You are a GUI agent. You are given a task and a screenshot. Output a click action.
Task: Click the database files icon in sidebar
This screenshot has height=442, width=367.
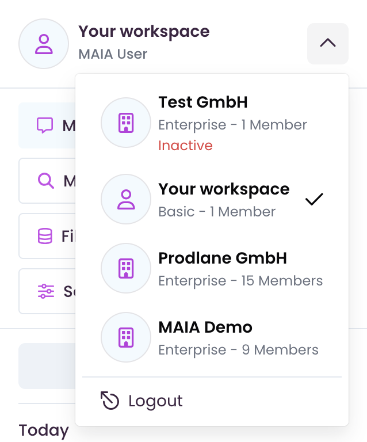coord(45,236)
